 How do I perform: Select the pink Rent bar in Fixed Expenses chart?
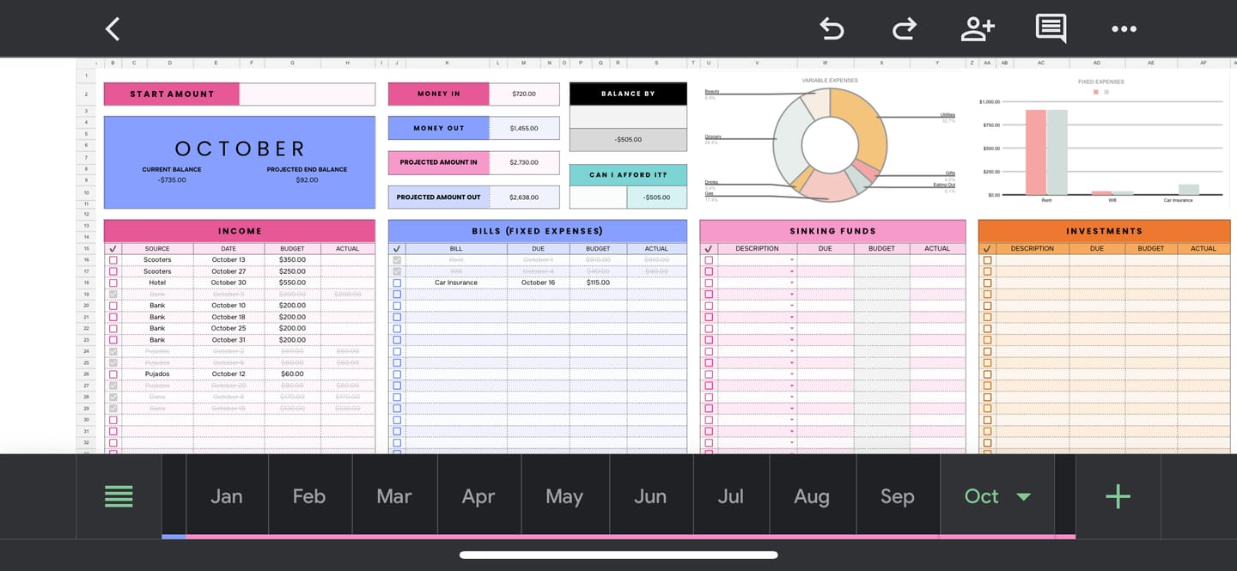point(1035,152)
